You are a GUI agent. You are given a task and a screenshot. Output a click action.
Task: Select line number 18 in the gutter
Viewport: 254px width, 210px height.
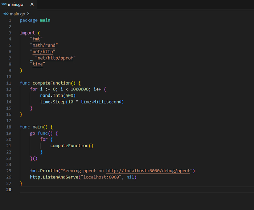9,127
